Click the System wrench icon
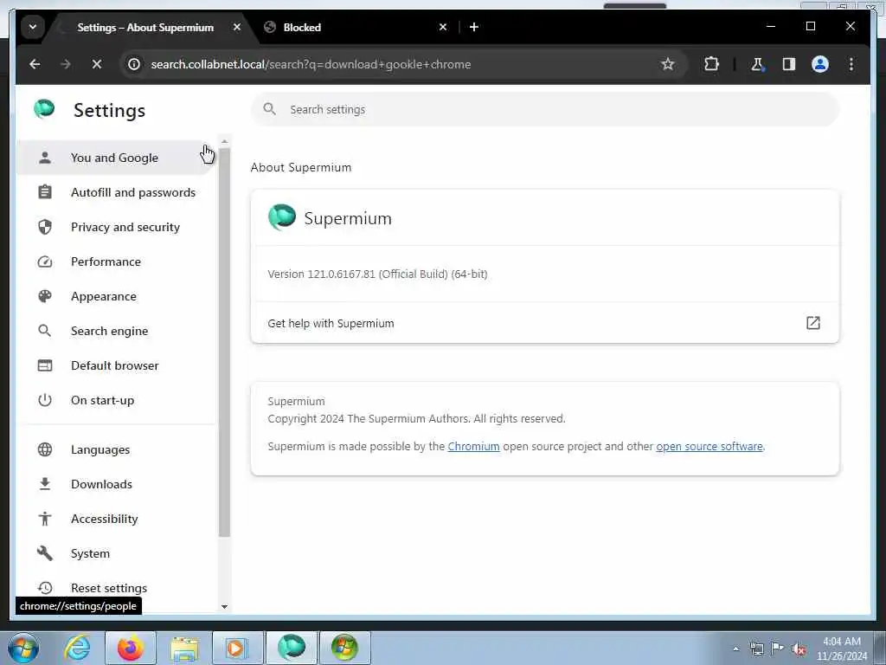Screen dimensions: 886x665 coord(45,553)
